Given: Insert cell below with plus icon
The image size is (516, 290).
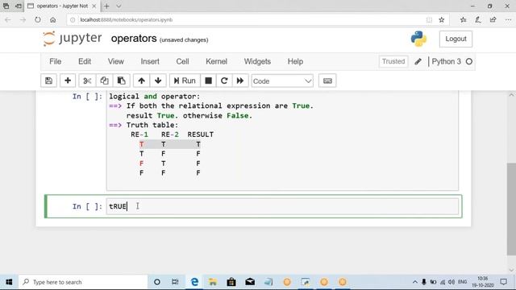Looking at the screenshot, I should [68, 81].
